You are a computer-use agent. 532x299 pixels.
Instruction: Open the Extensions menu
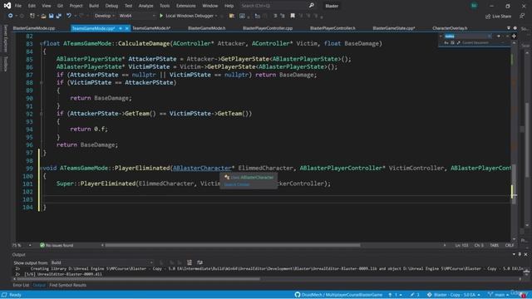click(186, 6)
